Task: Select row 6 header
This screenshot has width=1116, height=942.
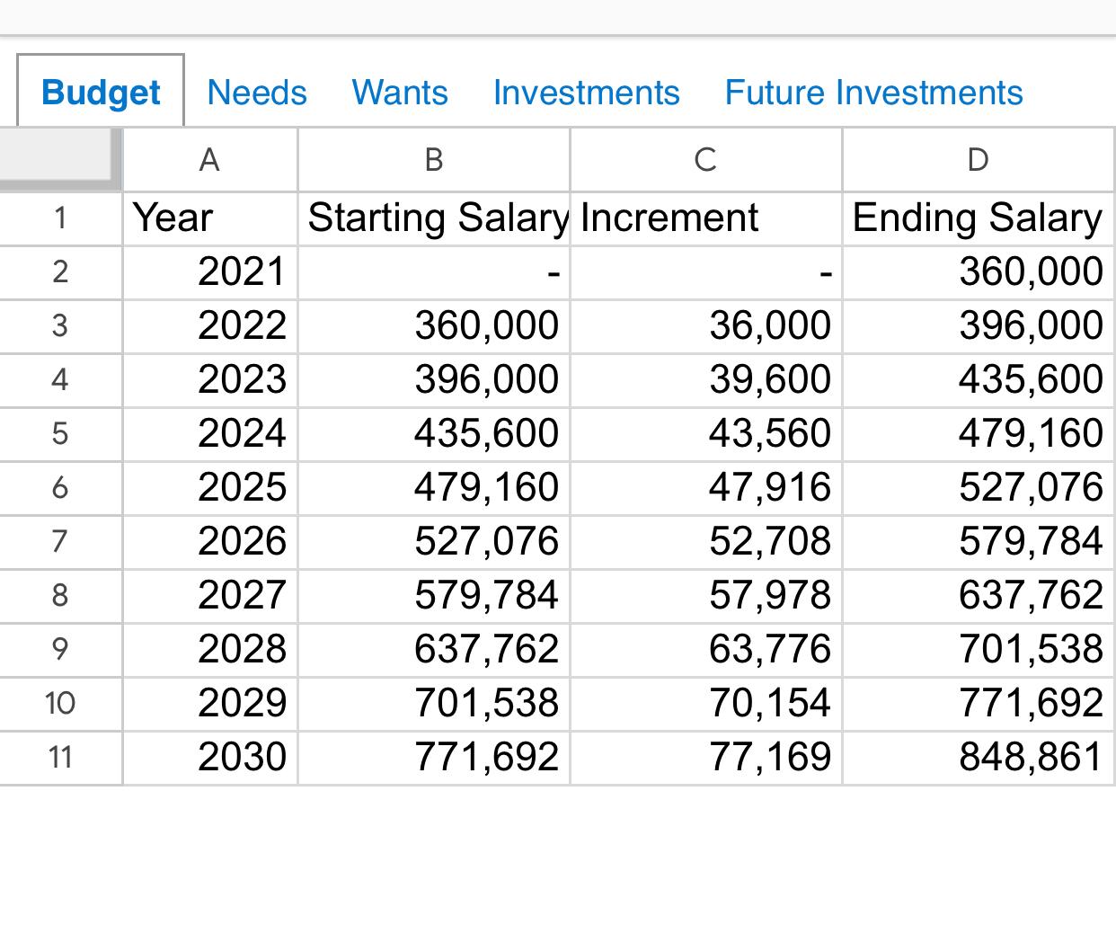Action: pyautogui.click(x=60, y=487)
